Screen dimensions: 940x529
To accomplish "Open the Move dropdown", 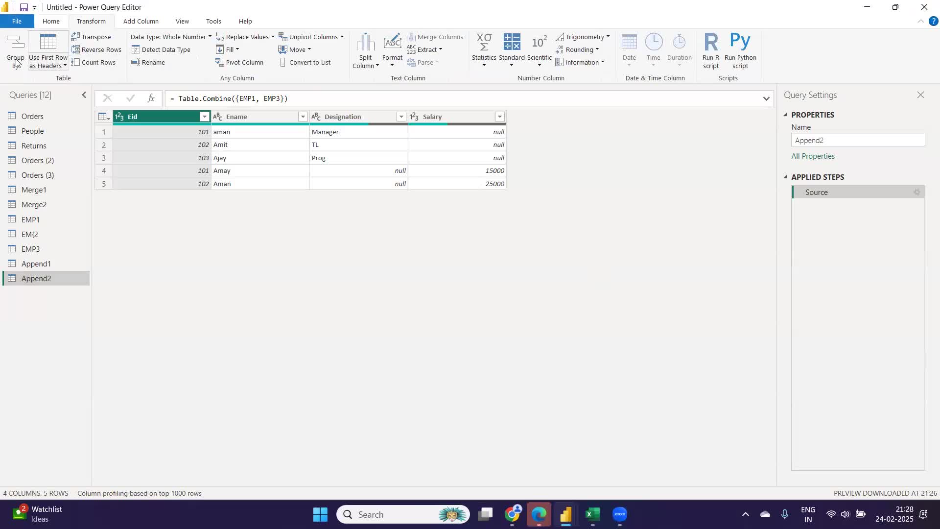I will (x=294, y=49).
